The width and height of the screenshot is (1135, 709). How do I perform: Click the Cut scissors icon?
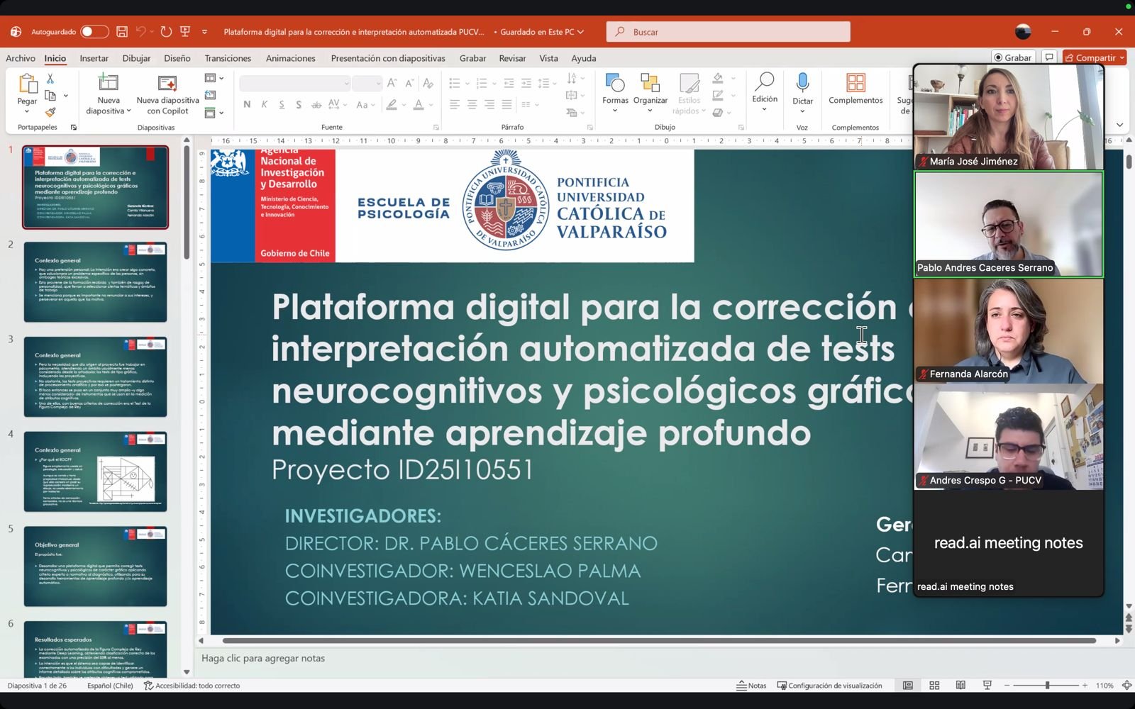pyautogui.click(x=50, y=79)
